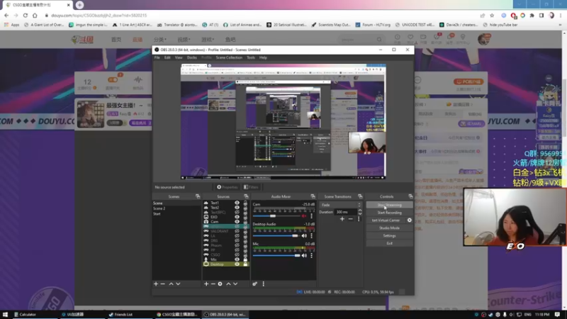Viewport: 567px width, 319px height.
Task: Open the View menu in OBS
Action: tap(179, 57)
